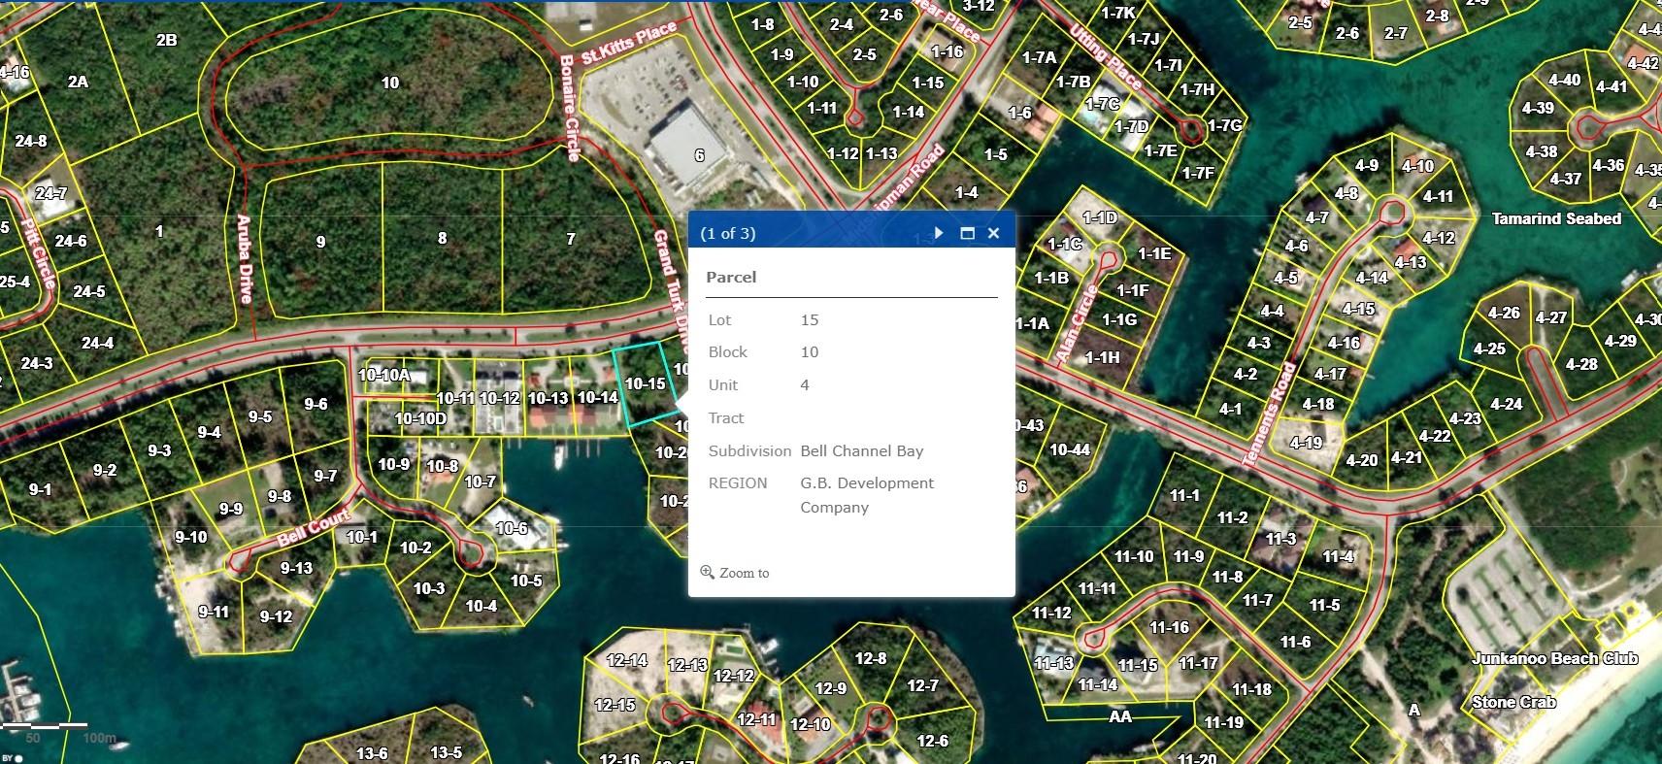This screenshot has height=764, width=1662.
Task: Select parcel 10 inside Bonaire Circle
Action: coord(390,83)
